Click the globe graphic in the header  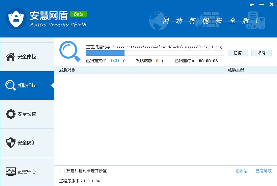tap(158, 21)
